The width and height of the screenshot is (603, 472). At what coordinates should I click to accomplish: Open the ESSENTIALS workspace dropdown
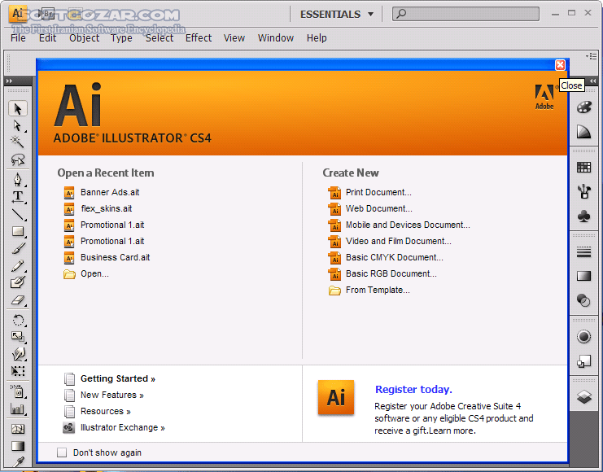pos(337,14)
